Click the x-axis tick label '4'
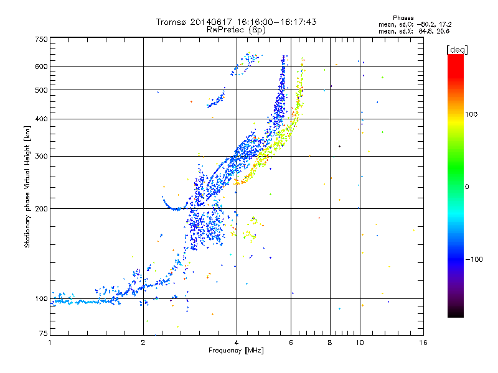This screenshot has height=373, width=498. click(237, 343)
